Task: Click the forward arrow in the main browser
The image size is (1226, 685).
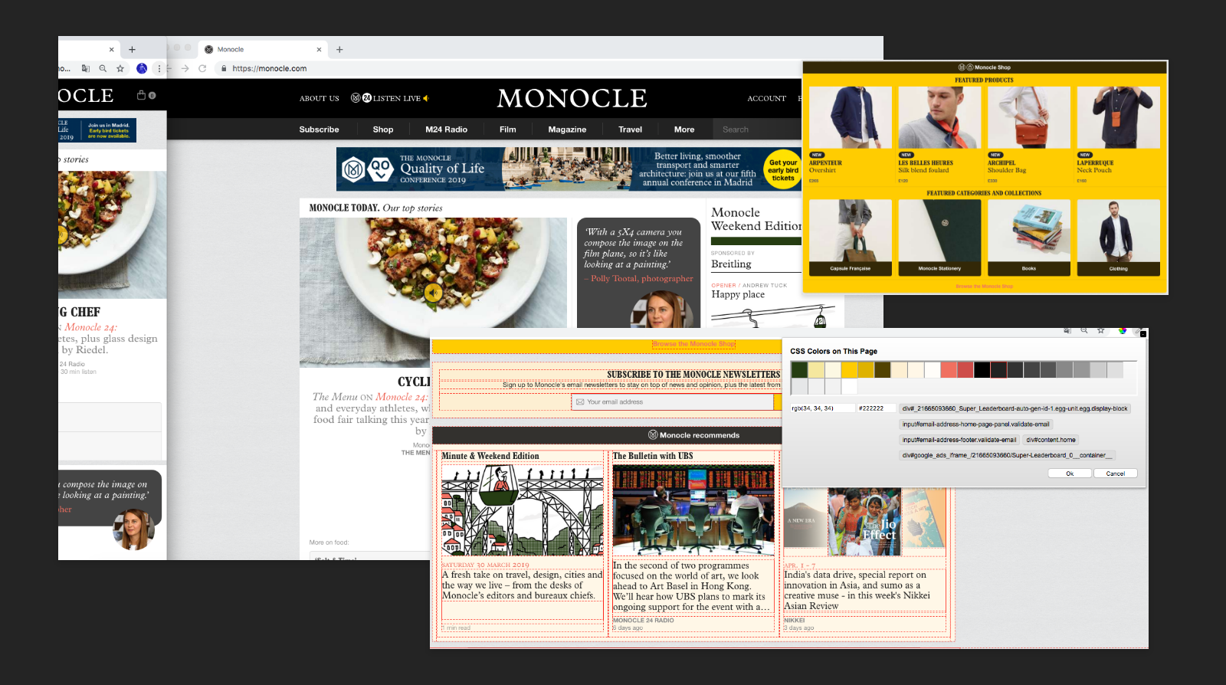Action: [185, 68]
